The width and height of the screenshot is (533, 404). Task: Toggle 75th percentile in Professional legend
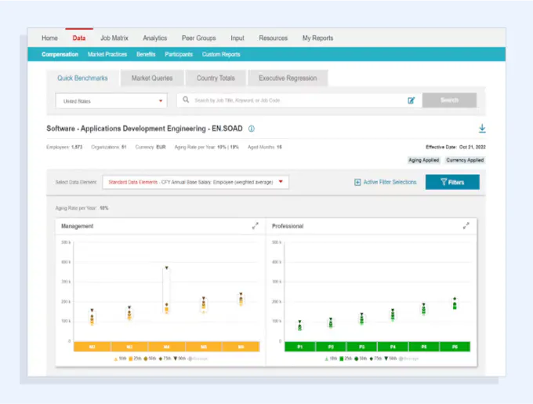coord(376,359)
